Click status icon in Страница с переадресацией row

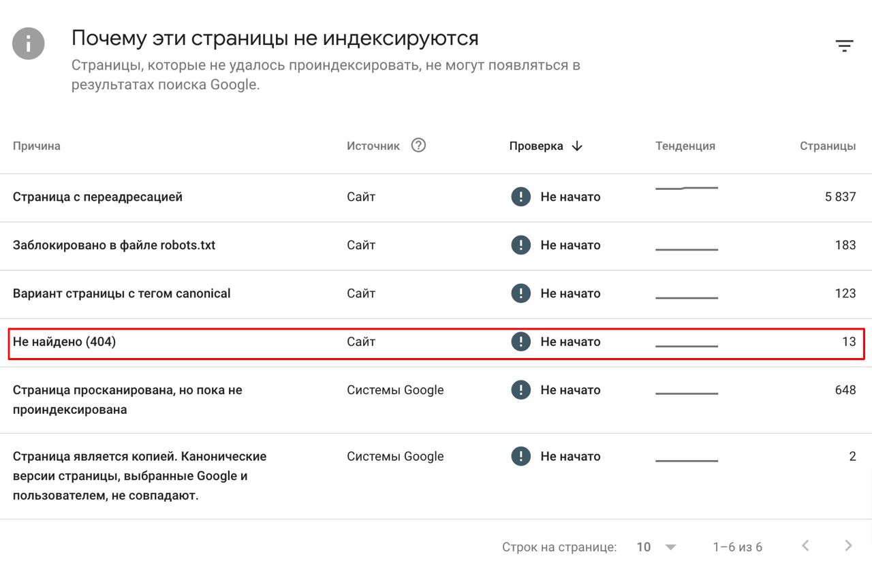[520, 197]
